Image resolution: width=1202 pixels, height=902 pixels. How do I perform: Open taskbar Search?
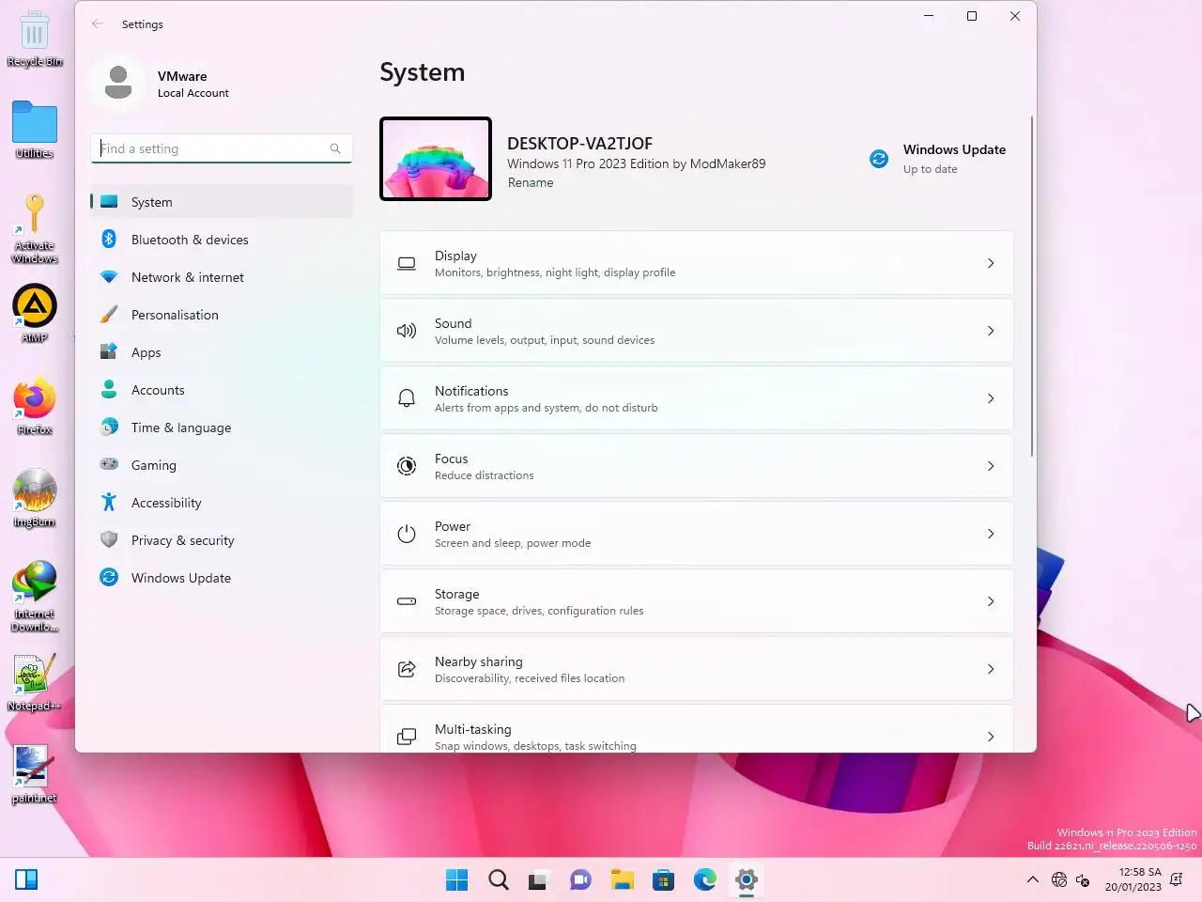pyautogui.click(x=498, y=879)
